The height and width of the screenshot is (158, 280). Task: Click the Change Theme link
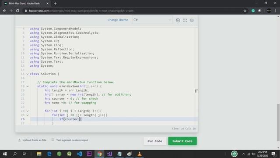[118, 20]
